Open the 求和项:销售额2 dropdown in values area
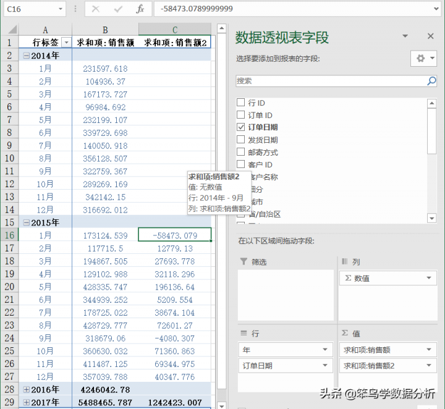 (429, 365)
